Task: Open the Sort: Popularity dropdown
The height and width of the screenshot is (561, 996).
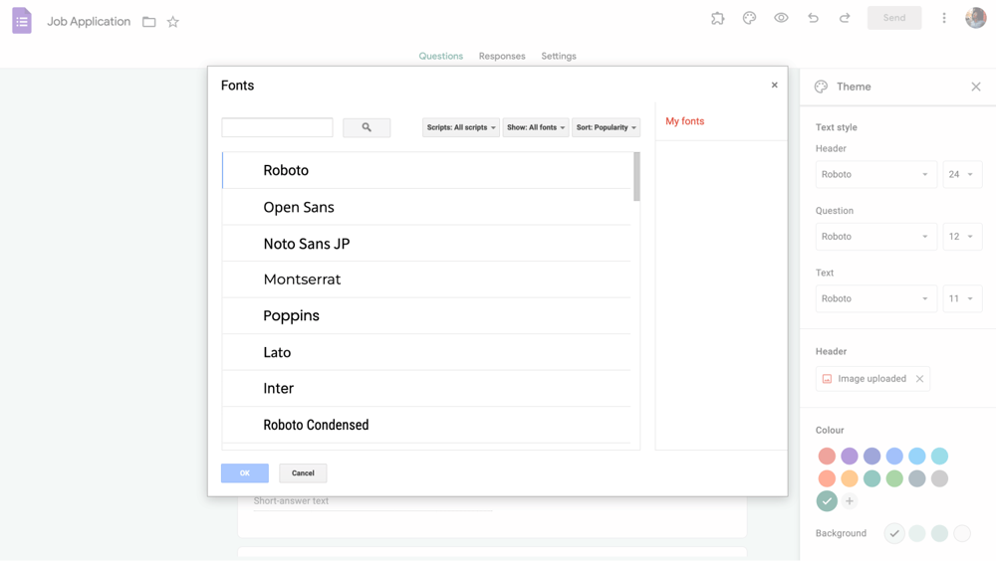Action: (x=606, y=127)
